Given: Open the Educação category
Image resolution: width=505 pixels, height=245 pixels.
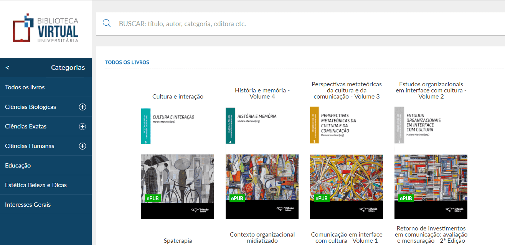Looking at the screenshot, I should 18,166.
